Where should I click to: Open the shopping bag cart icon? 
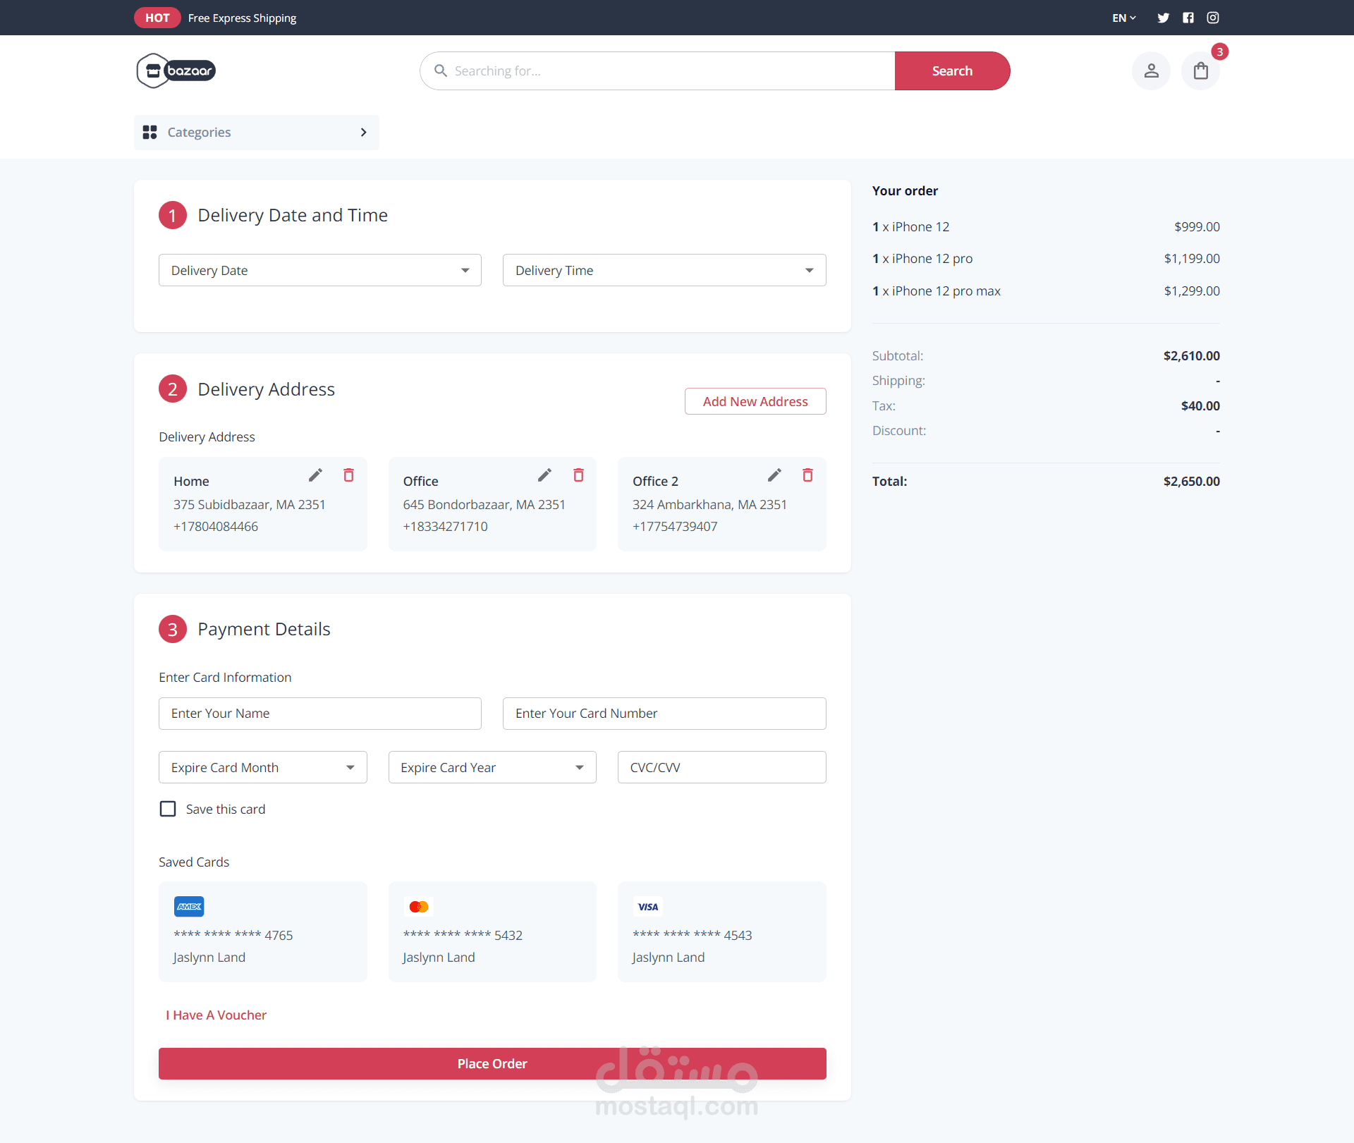point(1200,71)
